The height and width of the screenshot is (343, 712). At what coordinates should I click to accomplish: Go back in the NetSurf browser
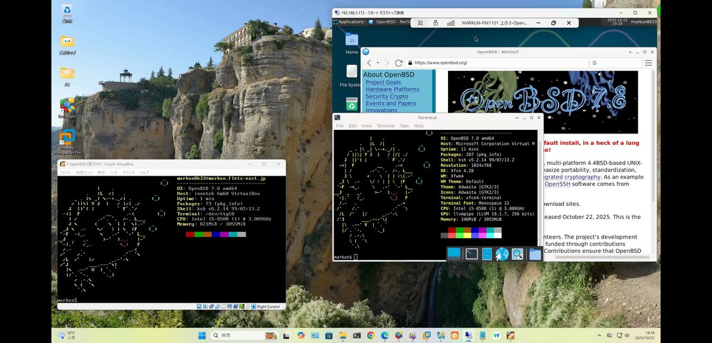[x=369, y=62]
